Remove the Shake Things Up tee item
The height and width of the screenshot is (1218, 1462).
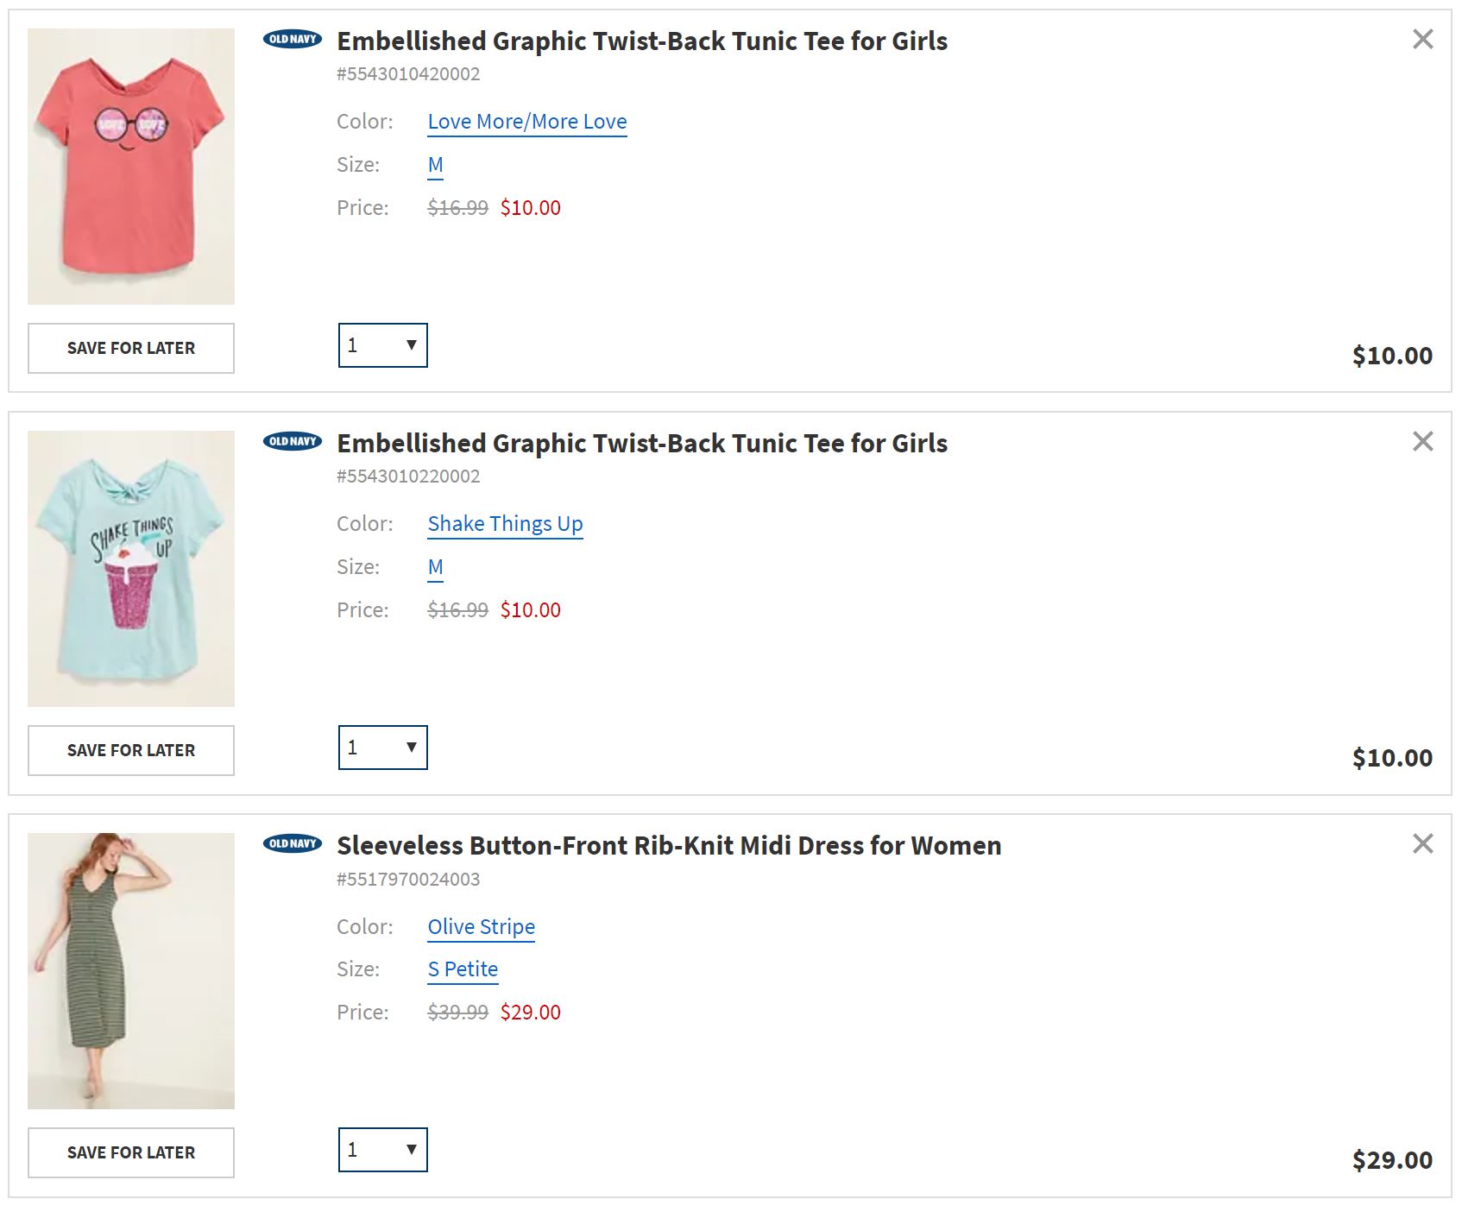[x=1422, y=441]
